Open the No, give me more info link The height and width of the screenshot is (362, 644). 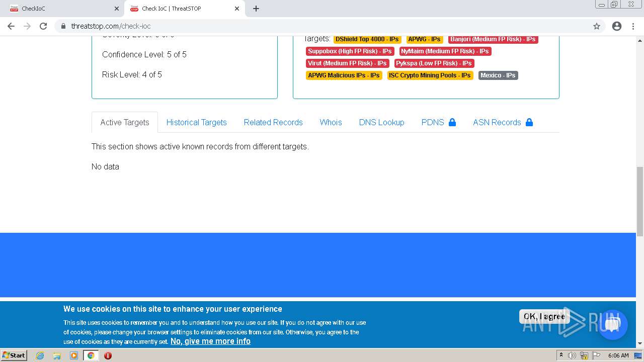point(210,341)
